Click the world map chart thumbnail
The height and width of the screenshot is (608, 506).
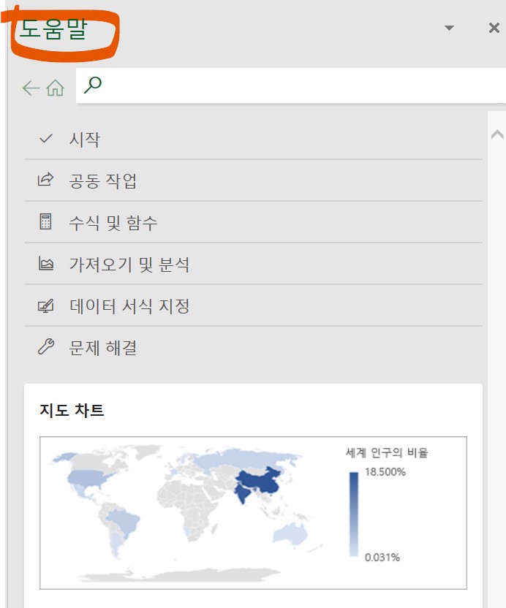click(253, 513)
